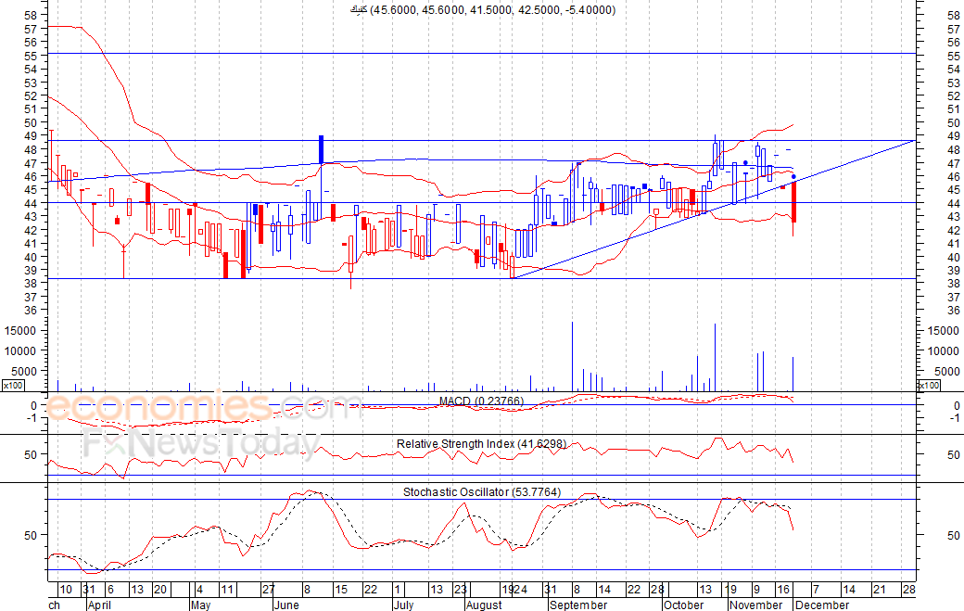Click price 44 on the right axis
Viewport: 964px width, 611px height.
point(954,203)
